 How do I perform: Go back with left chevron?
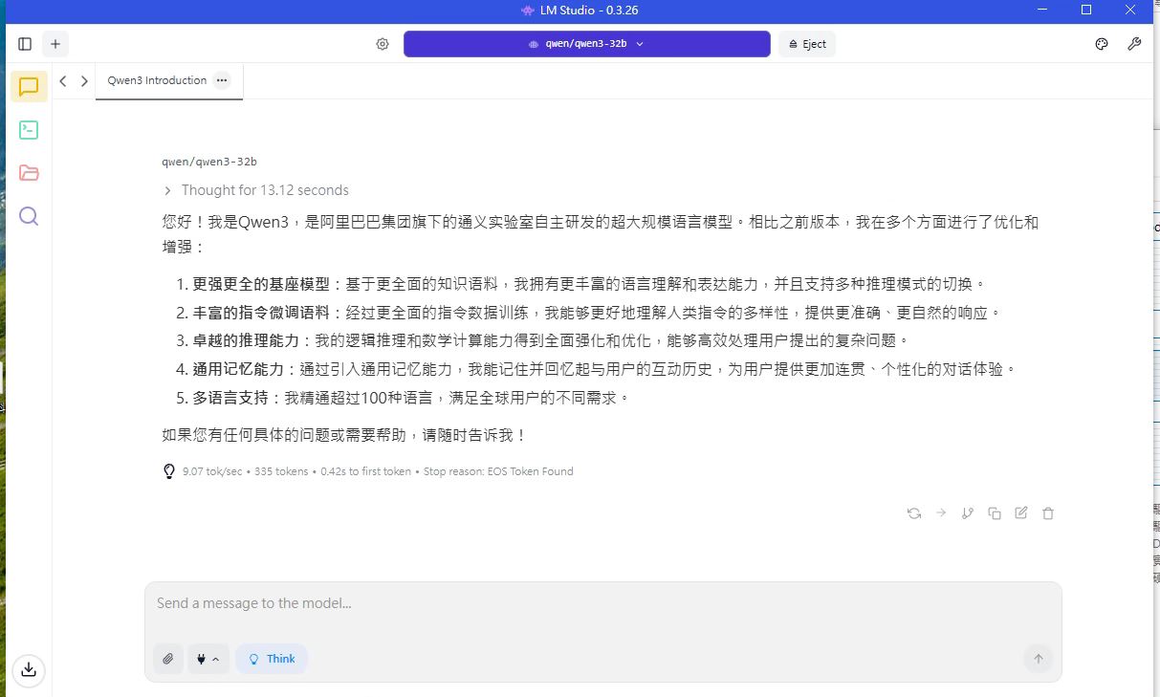click(x=63, y=81)
